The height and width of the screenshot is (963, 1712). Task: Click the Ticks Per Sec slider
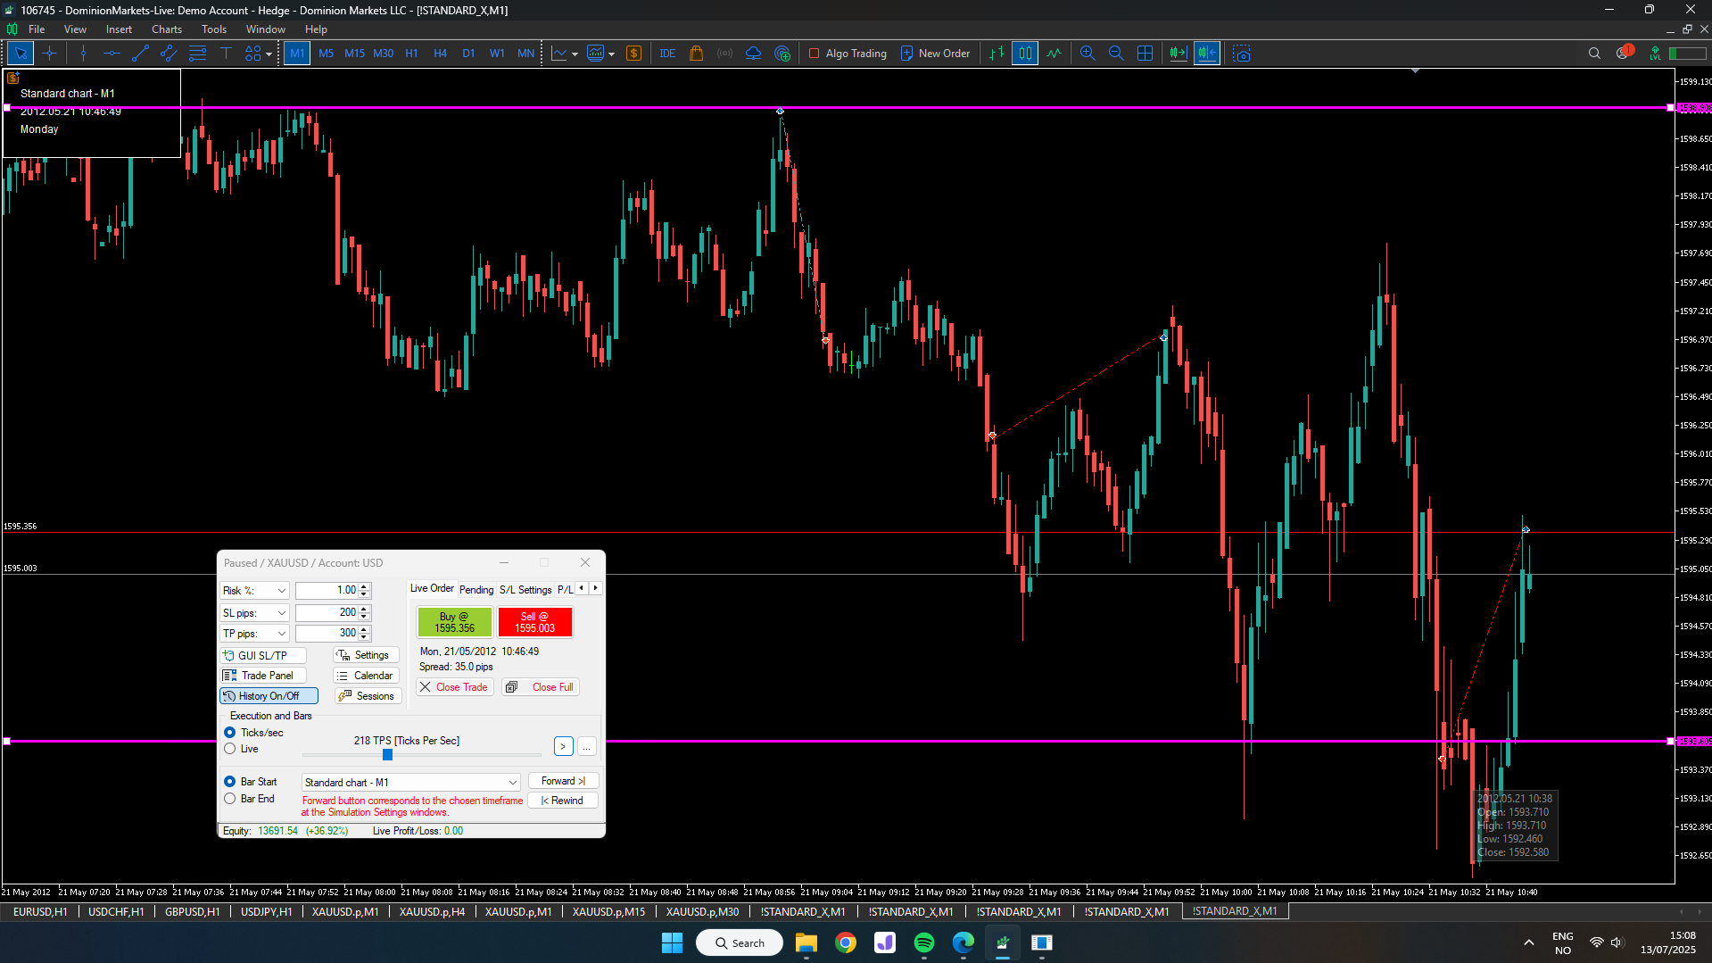(387, 755)
